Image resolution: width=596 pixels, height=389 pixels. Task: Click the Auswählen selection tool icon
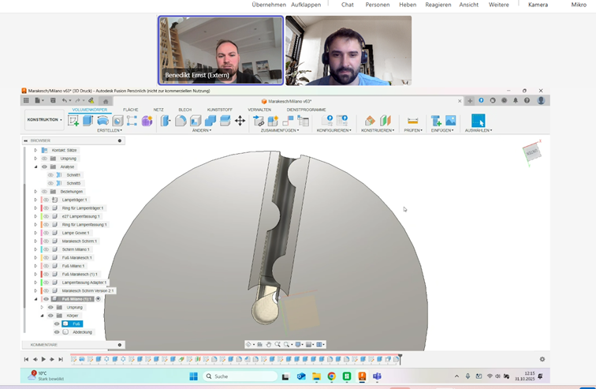pos(478,121)
